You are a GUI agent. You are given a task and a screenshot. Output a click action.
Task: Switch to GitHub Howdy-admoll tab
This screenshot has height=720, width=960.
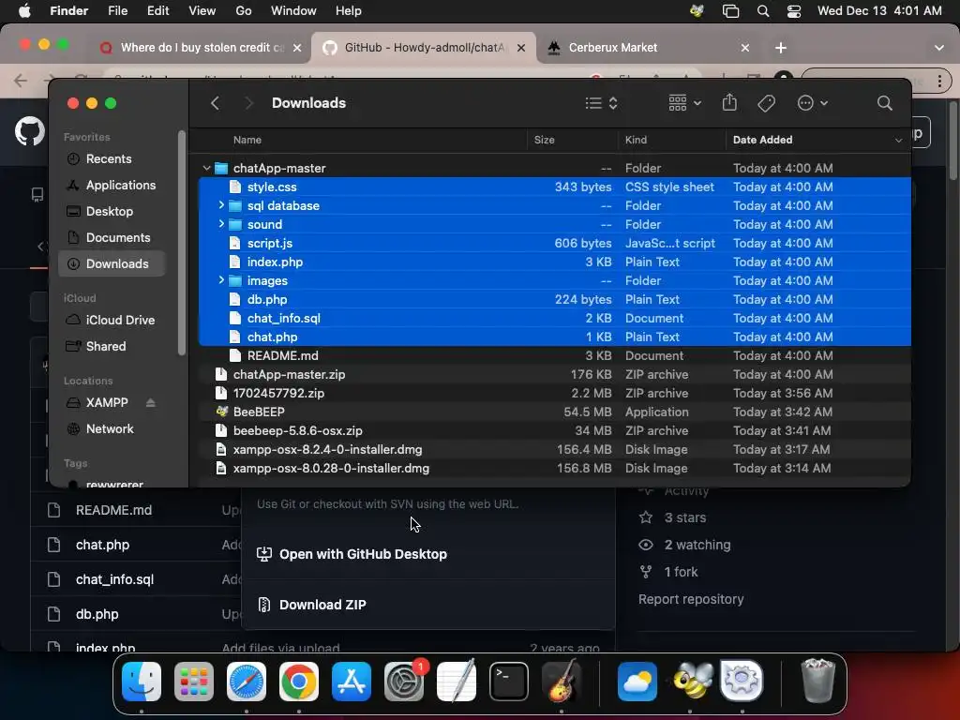coord(424,47)
